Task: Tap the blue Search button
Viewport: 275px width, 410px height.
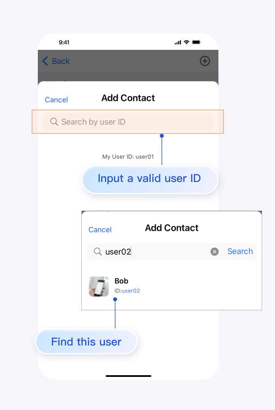Action: pyautogui.click(x=240, y=251)
